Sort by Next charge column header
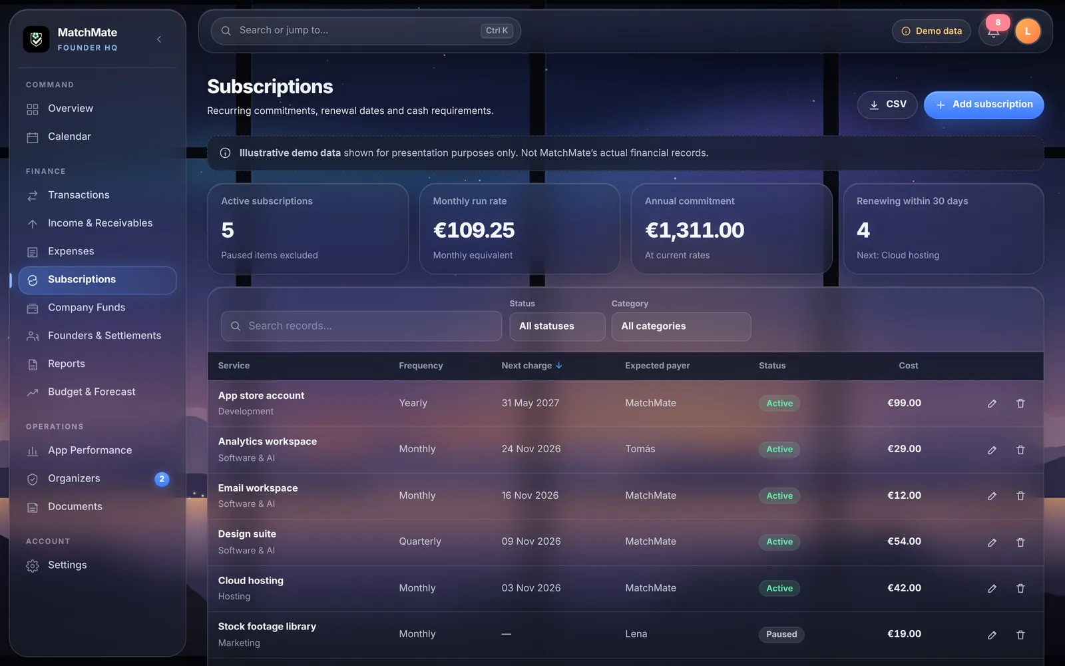1065x666 pixels. coord(532,366)
